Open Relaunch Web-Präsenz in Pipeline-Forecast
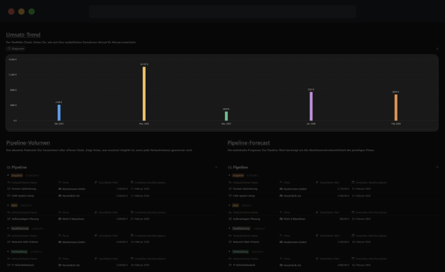The image size is (445, 272). pos(246,242)
